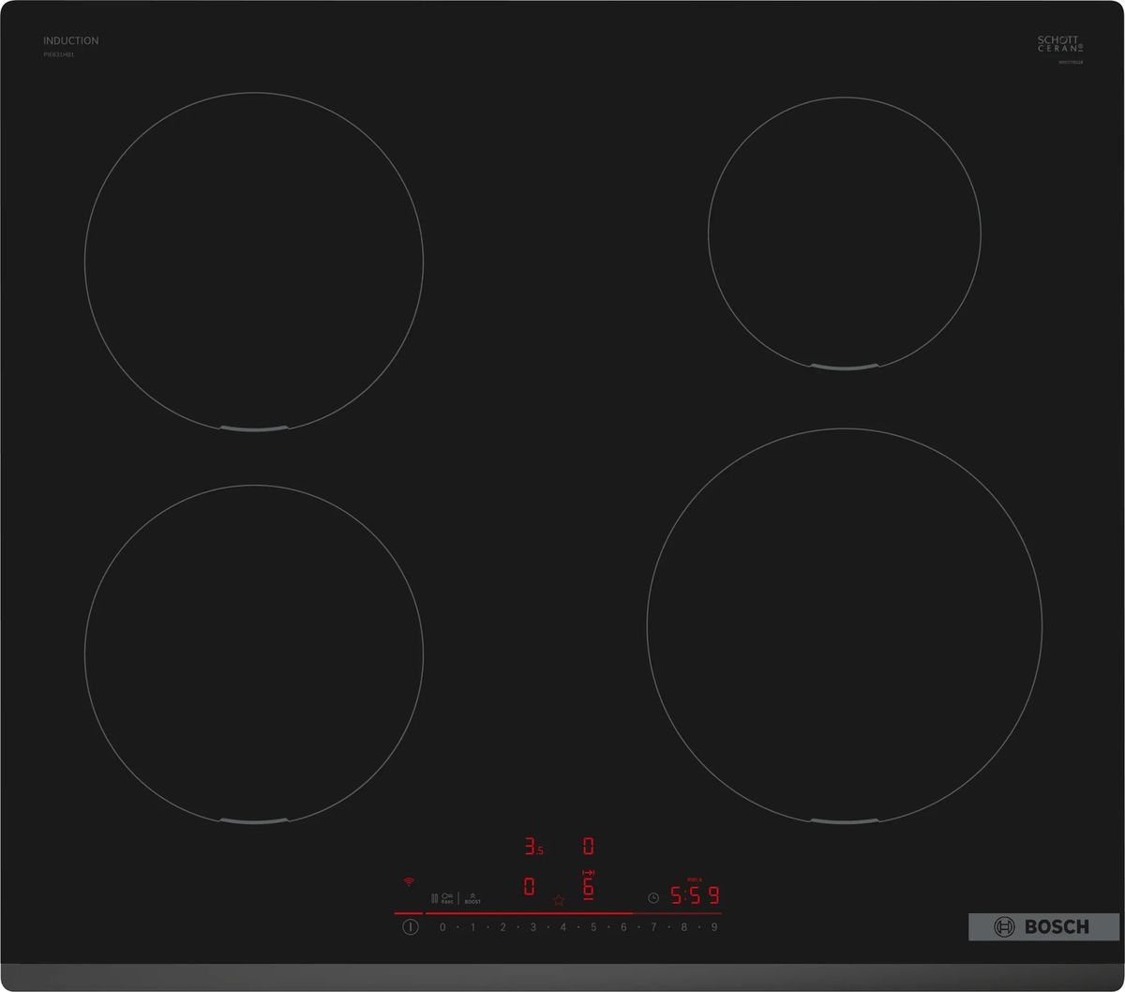Set power level 4 on the slider

(563, 927)
